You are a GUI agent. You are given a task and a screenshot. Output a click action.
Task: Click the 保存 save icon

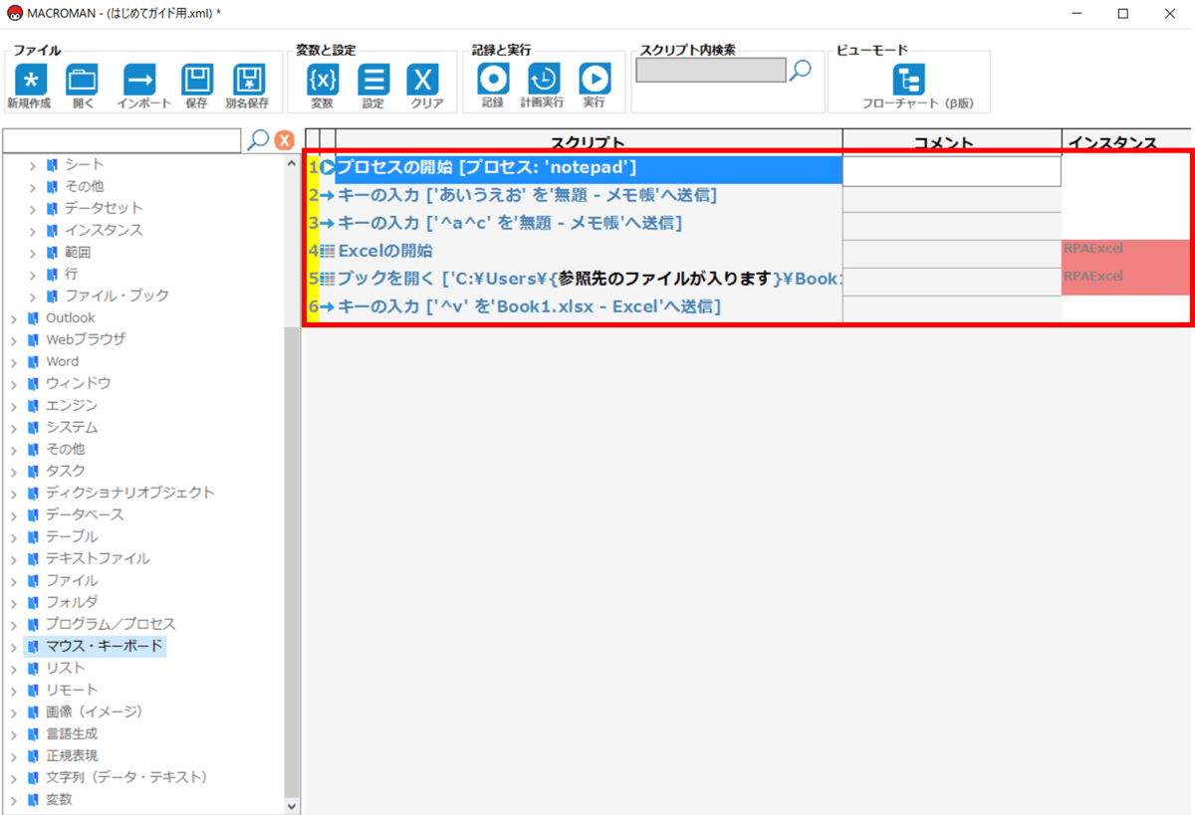pyautogui.click(x=197, y=81)
